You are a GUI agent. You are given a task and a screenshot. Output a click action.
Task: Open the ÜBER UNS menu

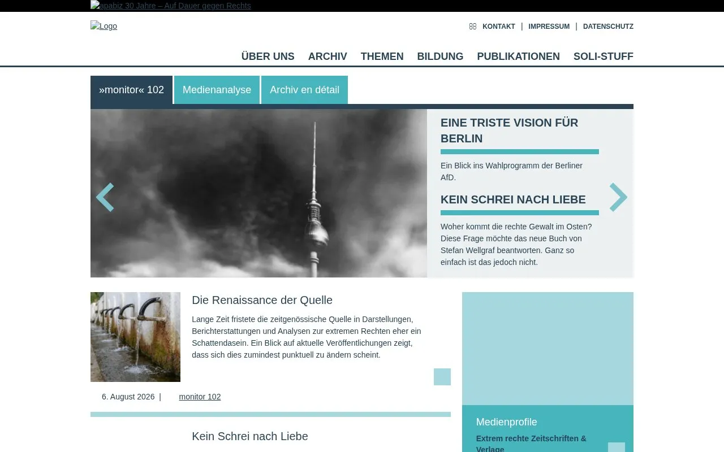(x=268, y=56)
